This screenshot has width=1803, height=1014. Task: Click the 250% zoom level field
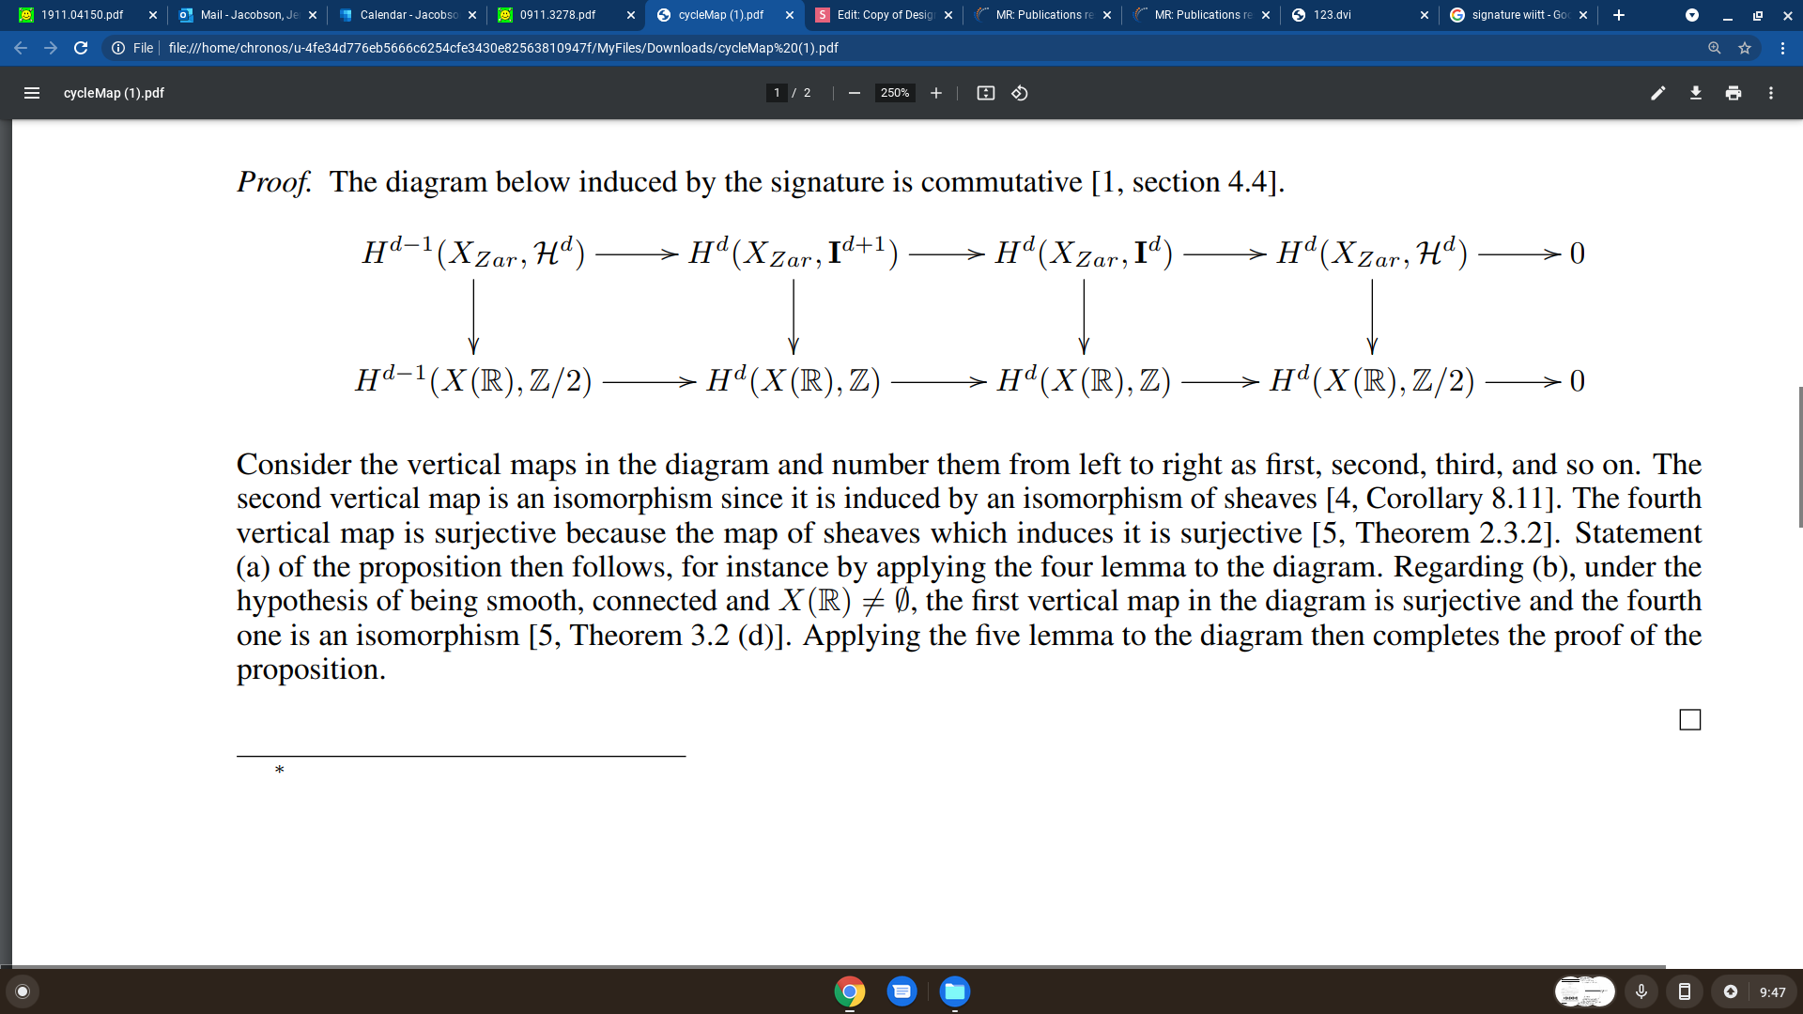(894, 93)
